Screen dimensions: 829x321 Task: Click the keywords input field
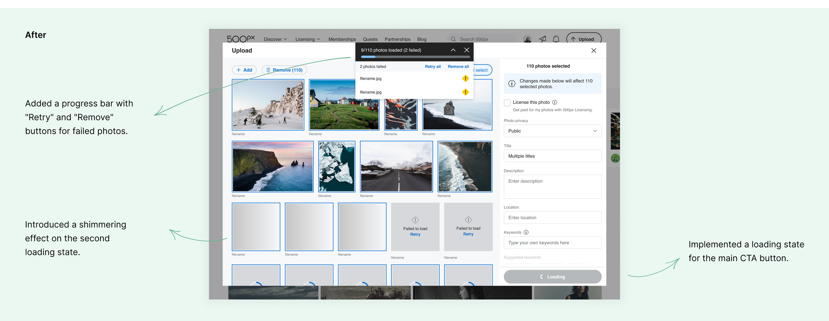point(552,243)
